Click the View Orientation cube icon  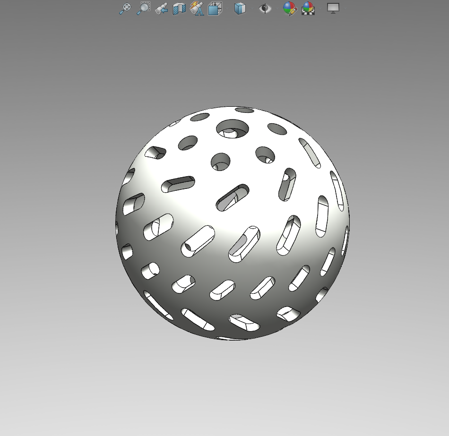click(215, 9)
